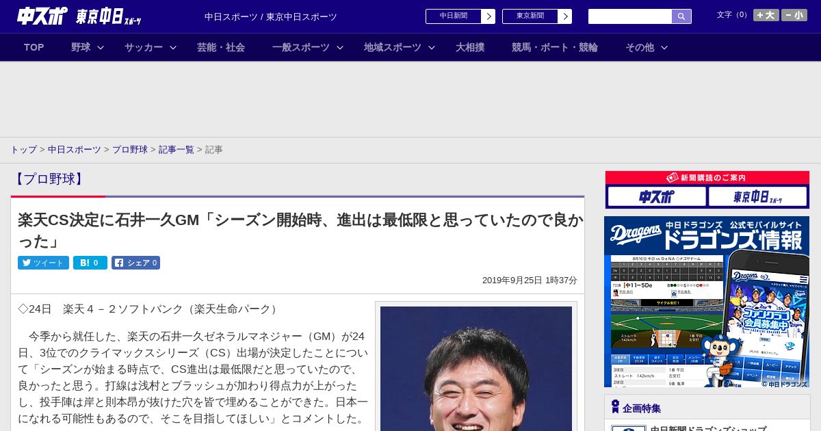This screenshot has height=431, width=821.
Task: Decrease text size with 小 button
Action: point(794,15)
